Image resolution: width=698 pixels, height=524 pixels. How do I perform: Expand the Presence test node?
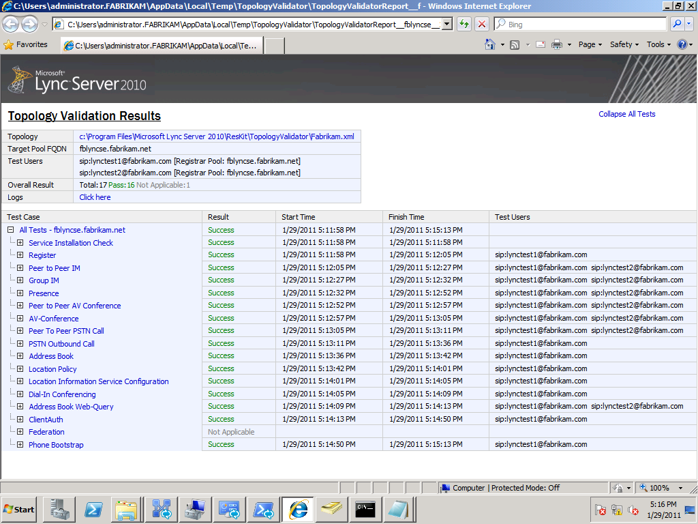pos(20,293)
